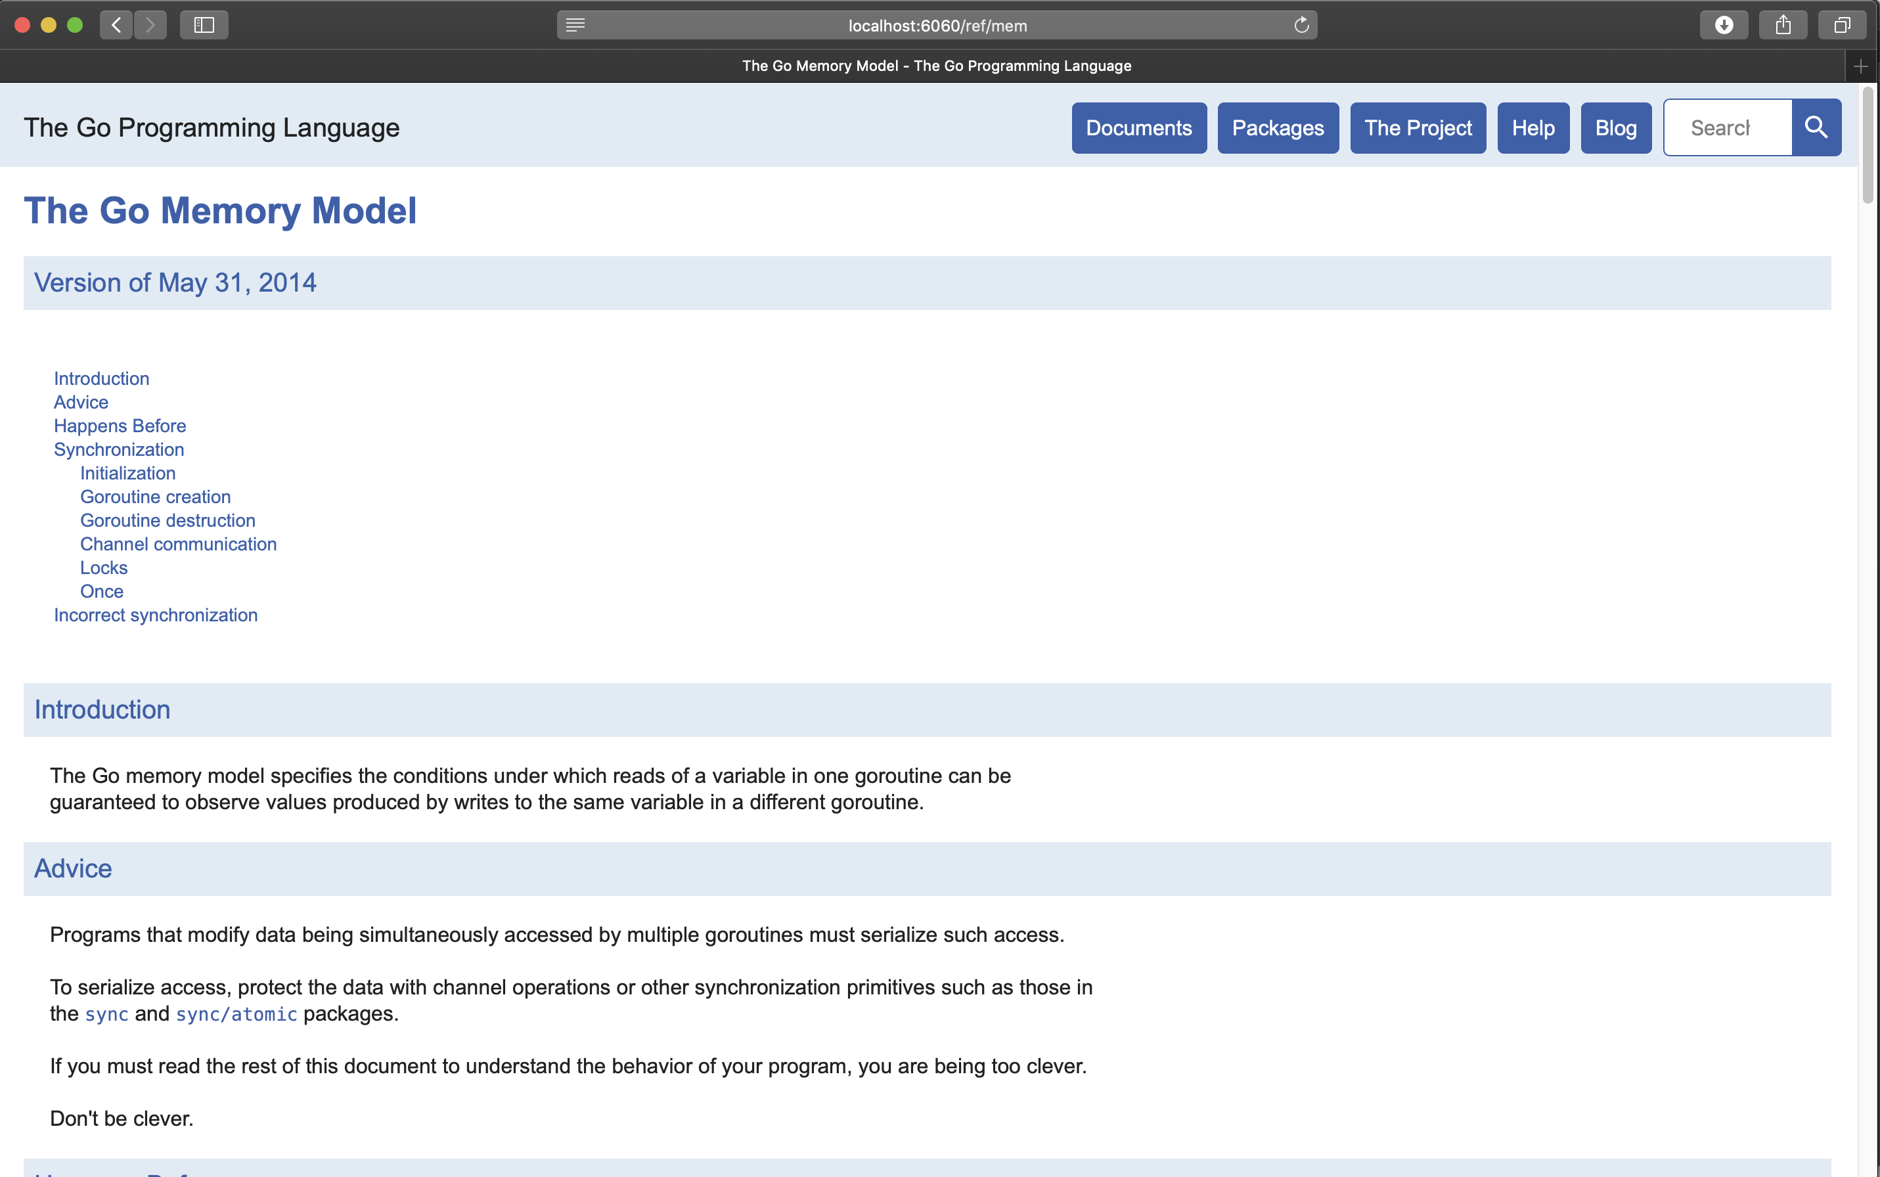Add a new tab with plus icon
Image resolution: width=1880 pixels, height=1177 pixels.
1860,66
